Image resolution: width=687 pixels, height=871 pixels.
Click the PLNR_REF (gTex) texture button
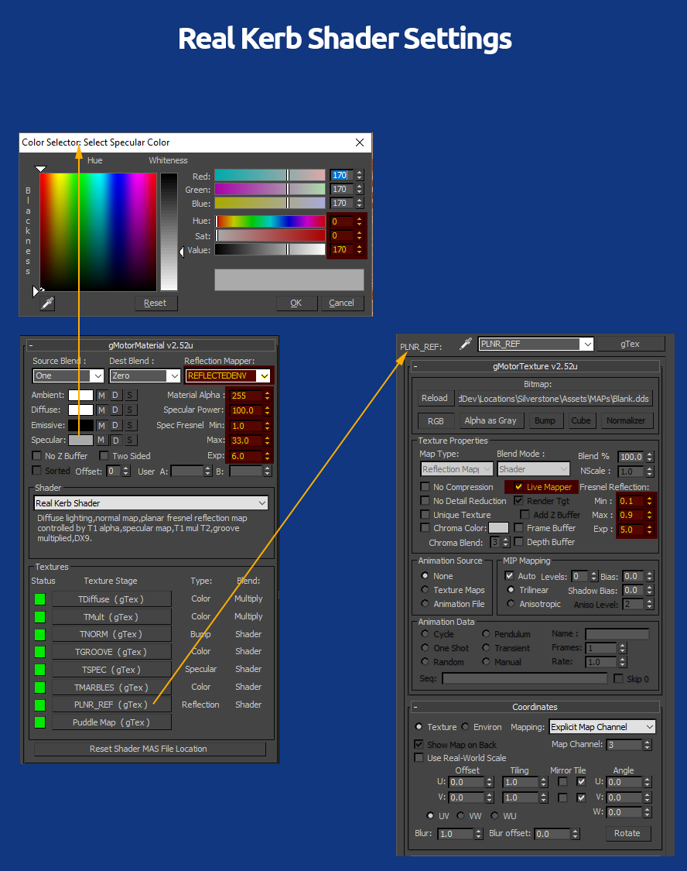(111, 705)
